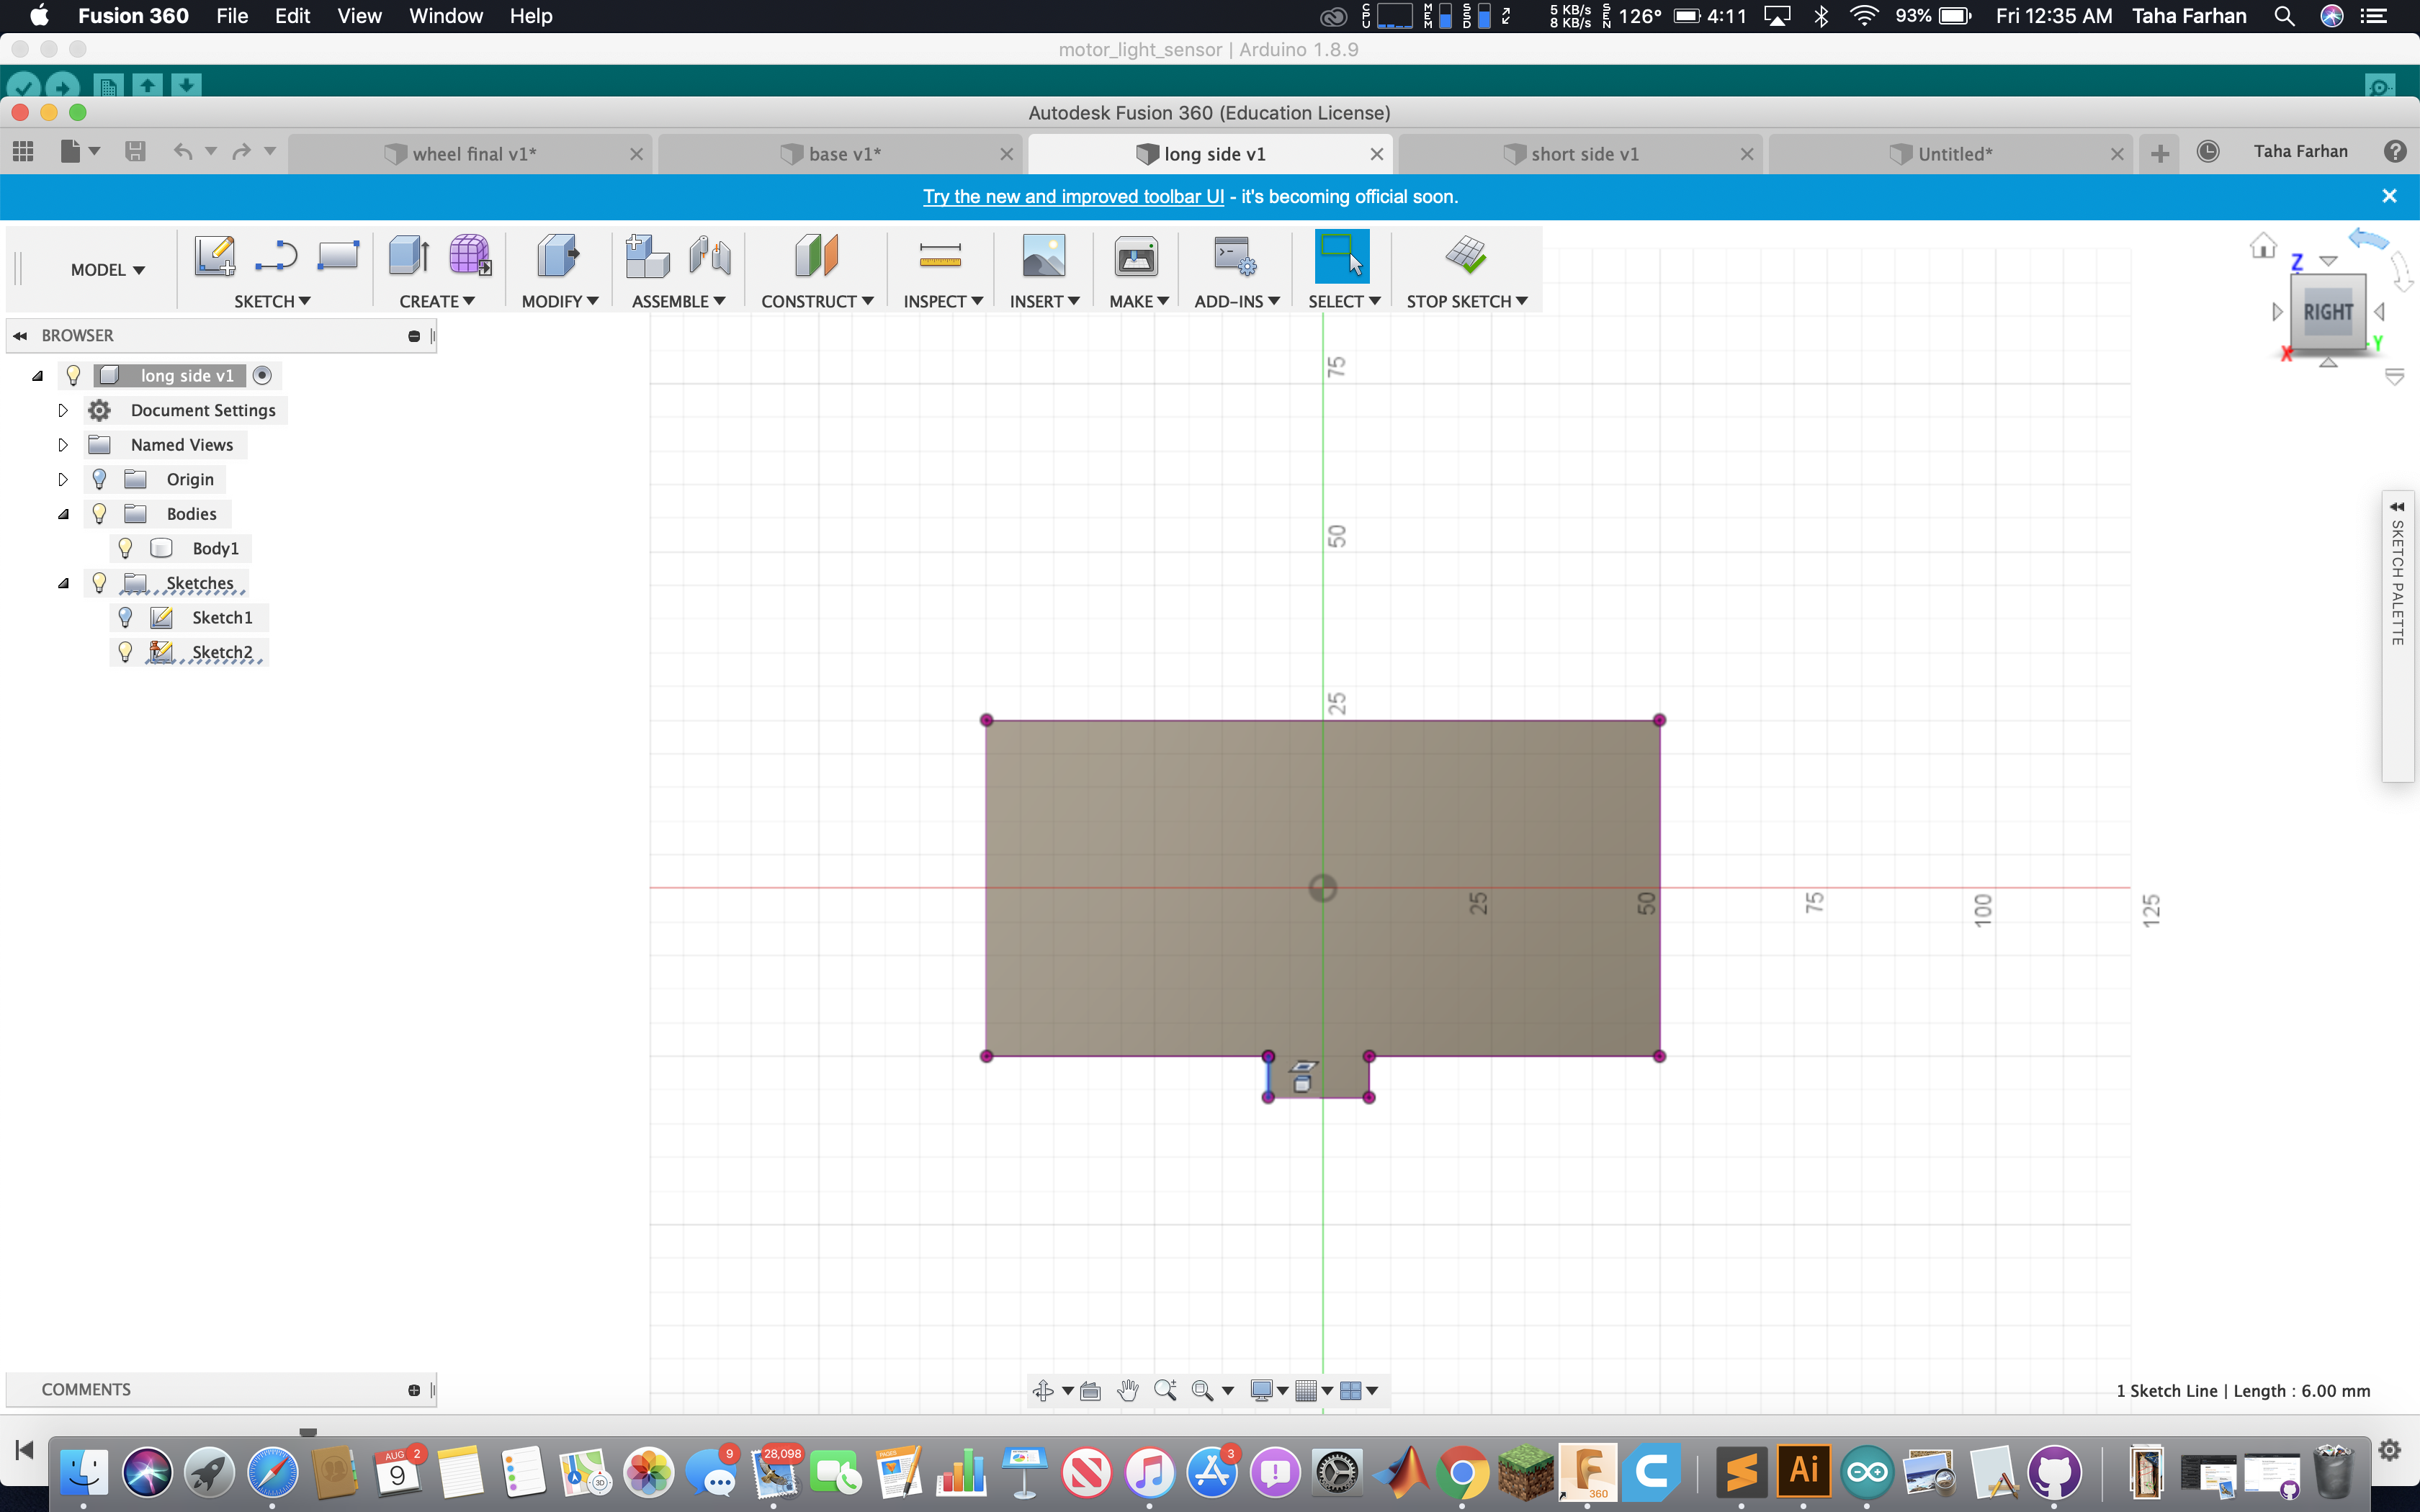
Task: Click the RIGHT face of ViewCube
Action: point(2328,312)
